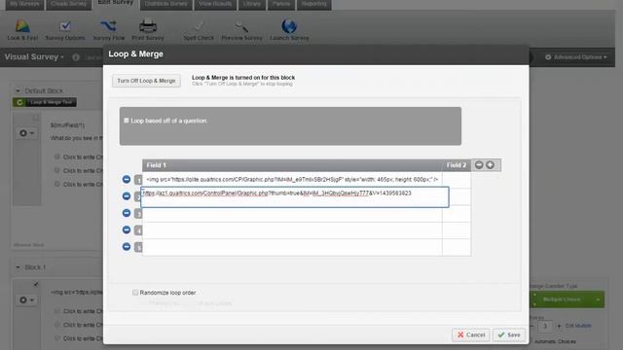Click Launch Survey globe icon
This screenshot has height=350, width=623.
click(x=289, y=26)
